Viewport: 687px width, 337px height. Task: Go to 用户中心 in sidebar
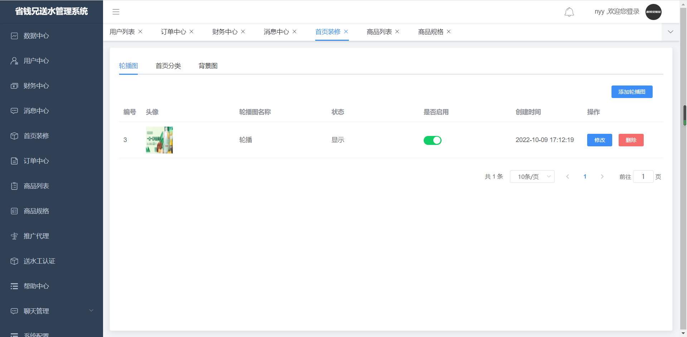tap(36, 61)
